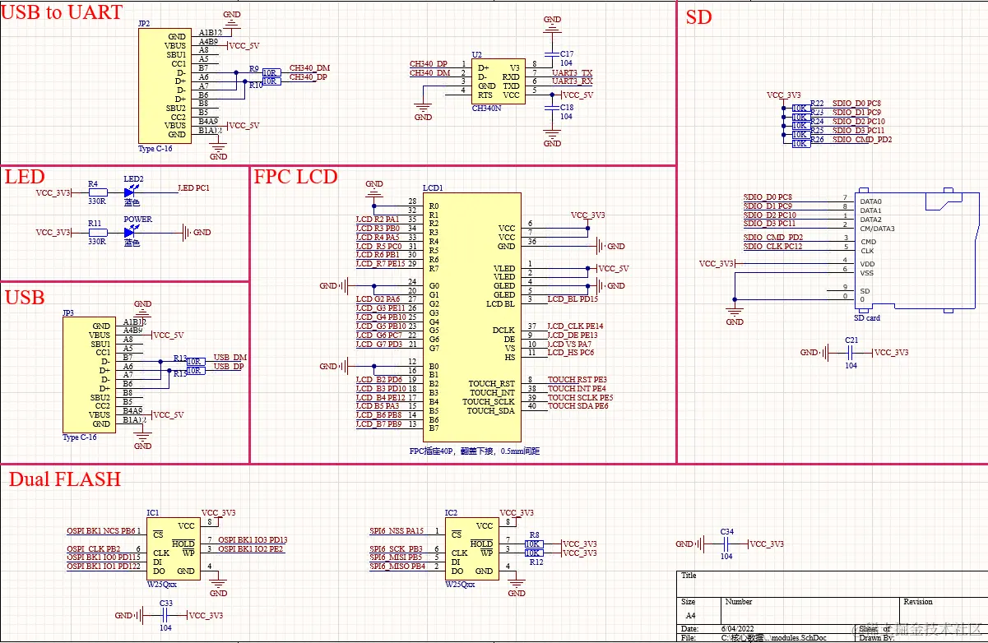Select the JP3 Type C-16 connector body
The height and width of the screenshot is (643, 988).
[x=88, y=375]
